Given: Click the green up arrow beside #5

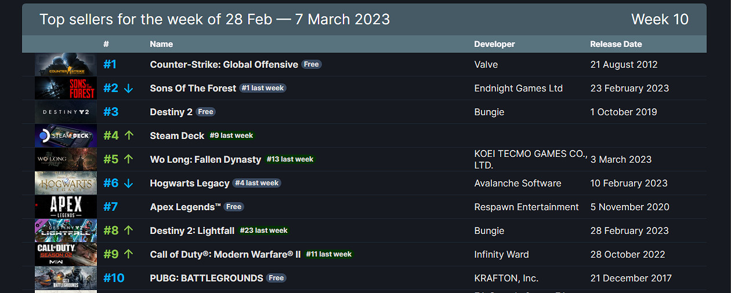Looking at the screenshot, I should pos(129,159).
